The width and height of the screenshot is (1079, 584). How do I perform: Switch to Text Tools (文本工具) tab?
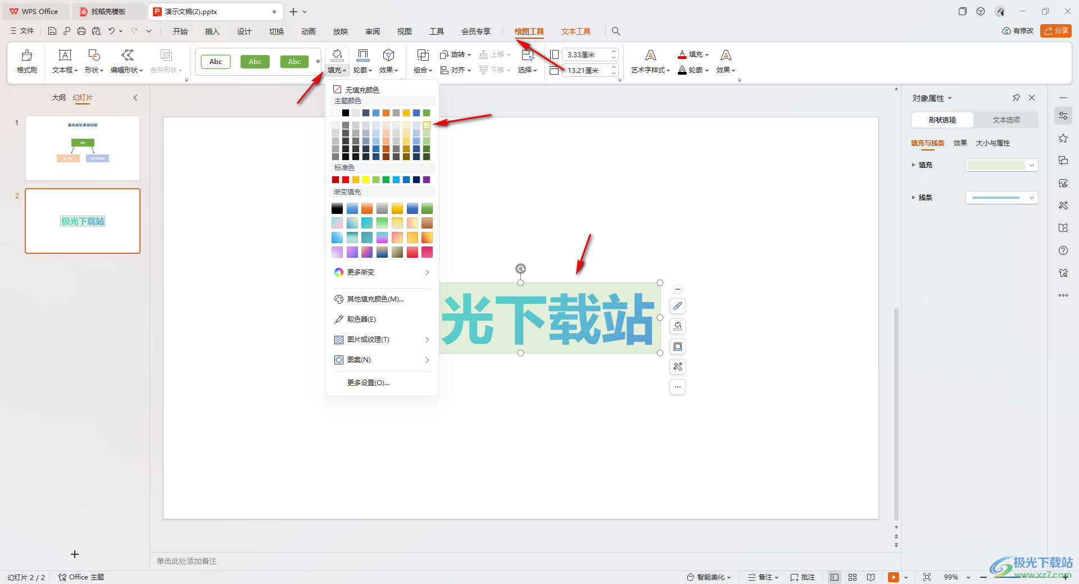click(x=576, y=31)
